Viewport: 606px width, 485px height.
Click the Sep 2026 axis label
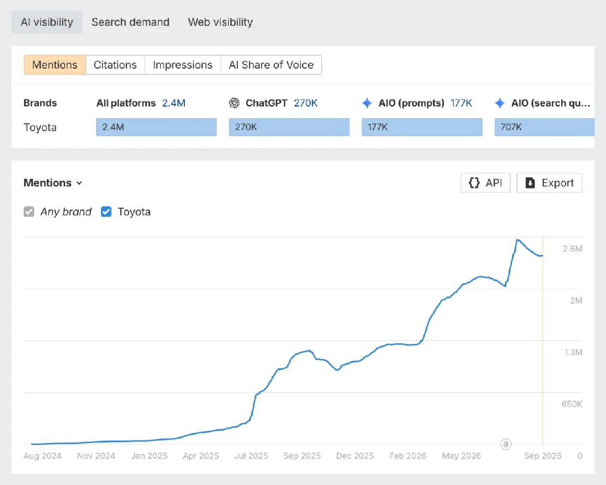click(542, 456)
